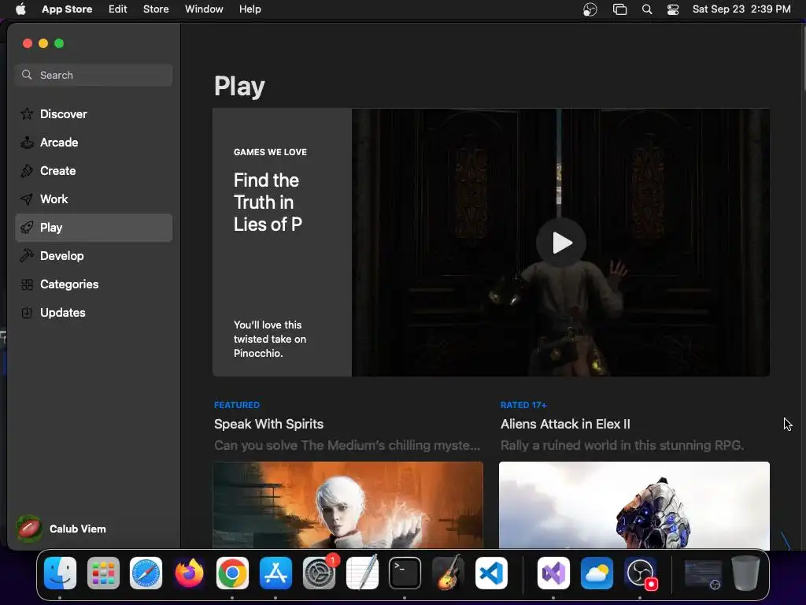This screenshot has width=806, height=605.
Task: Click the Calub Viem avatar picture
Action: tap(29, 529)
